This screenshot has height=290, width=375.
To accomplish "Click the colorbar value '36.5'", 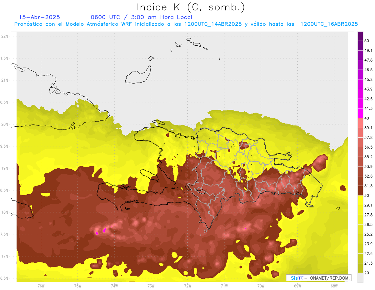I will point(368,147).
